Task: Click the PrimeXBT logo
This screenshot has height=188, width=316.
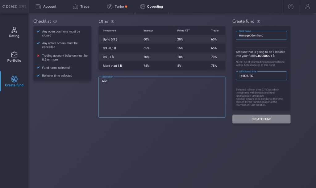Action: 15,6
